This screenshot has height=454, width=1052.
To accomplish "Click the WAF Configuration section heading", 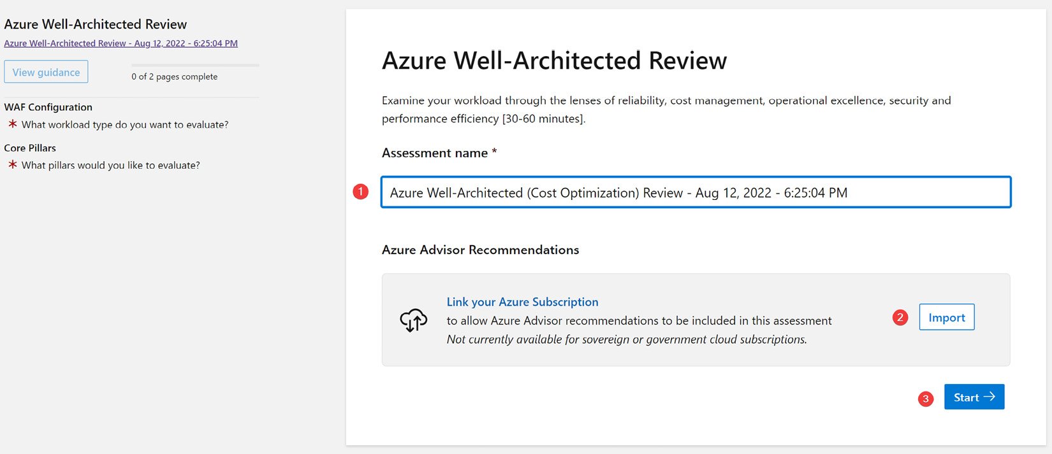I will pos(48,107).
